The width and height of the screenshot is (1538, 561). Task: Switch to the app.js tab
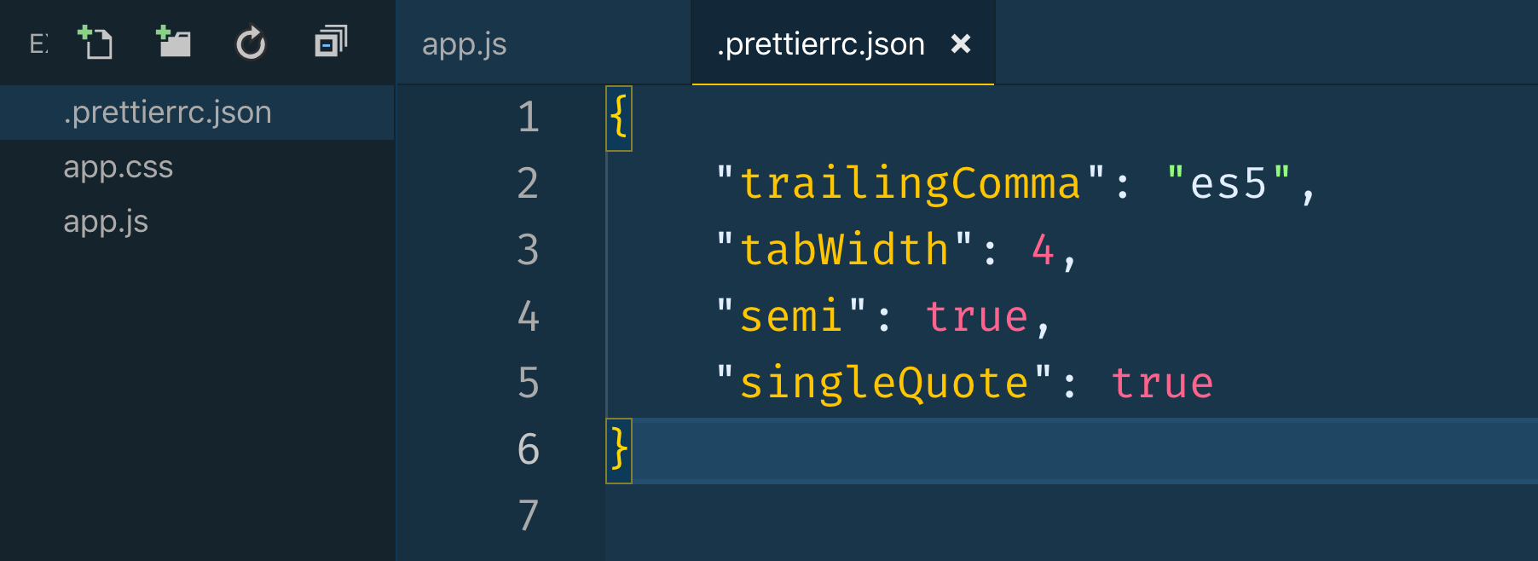[465, 43]
